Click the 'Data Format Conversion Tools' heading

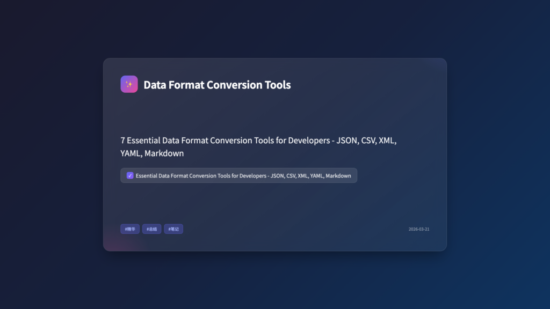point(217,85)
